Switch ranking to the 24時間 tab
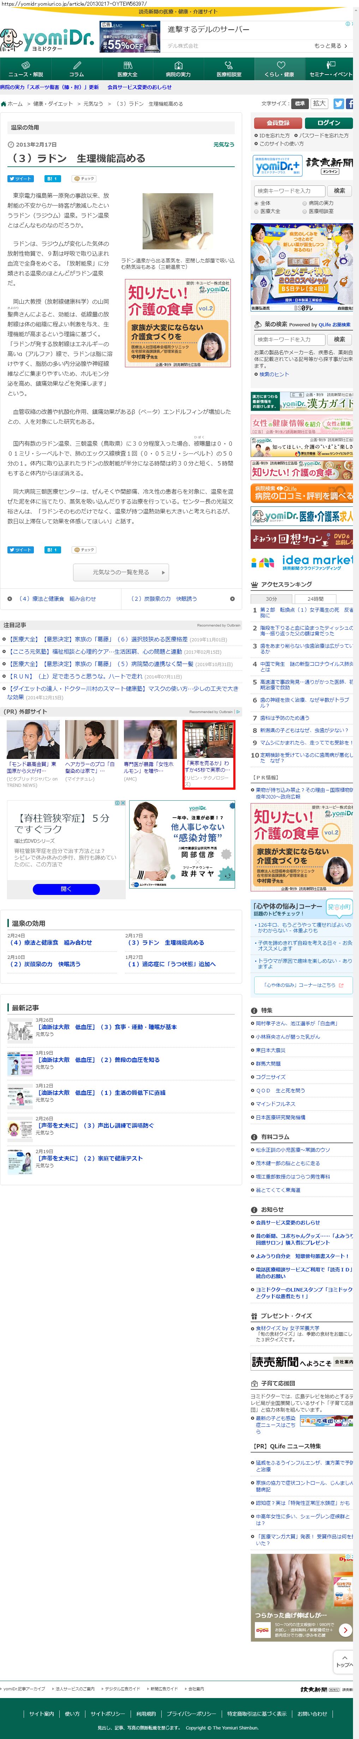The width and height of the screenshot is (359, 1739). pyautogui.click(x=315, y=599)
